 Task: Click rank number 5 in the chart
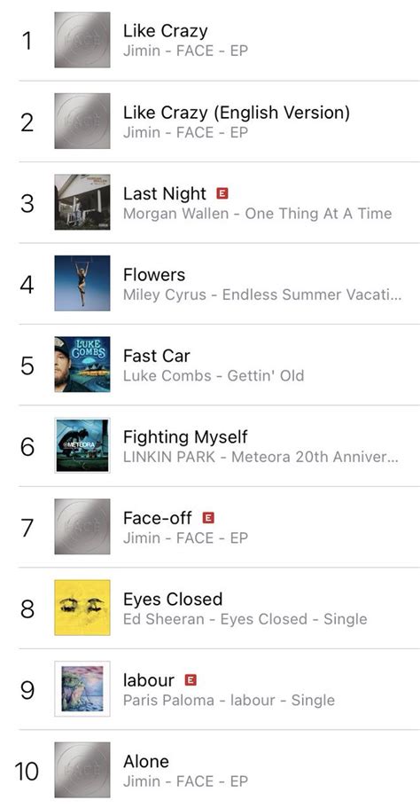point(27,365)
